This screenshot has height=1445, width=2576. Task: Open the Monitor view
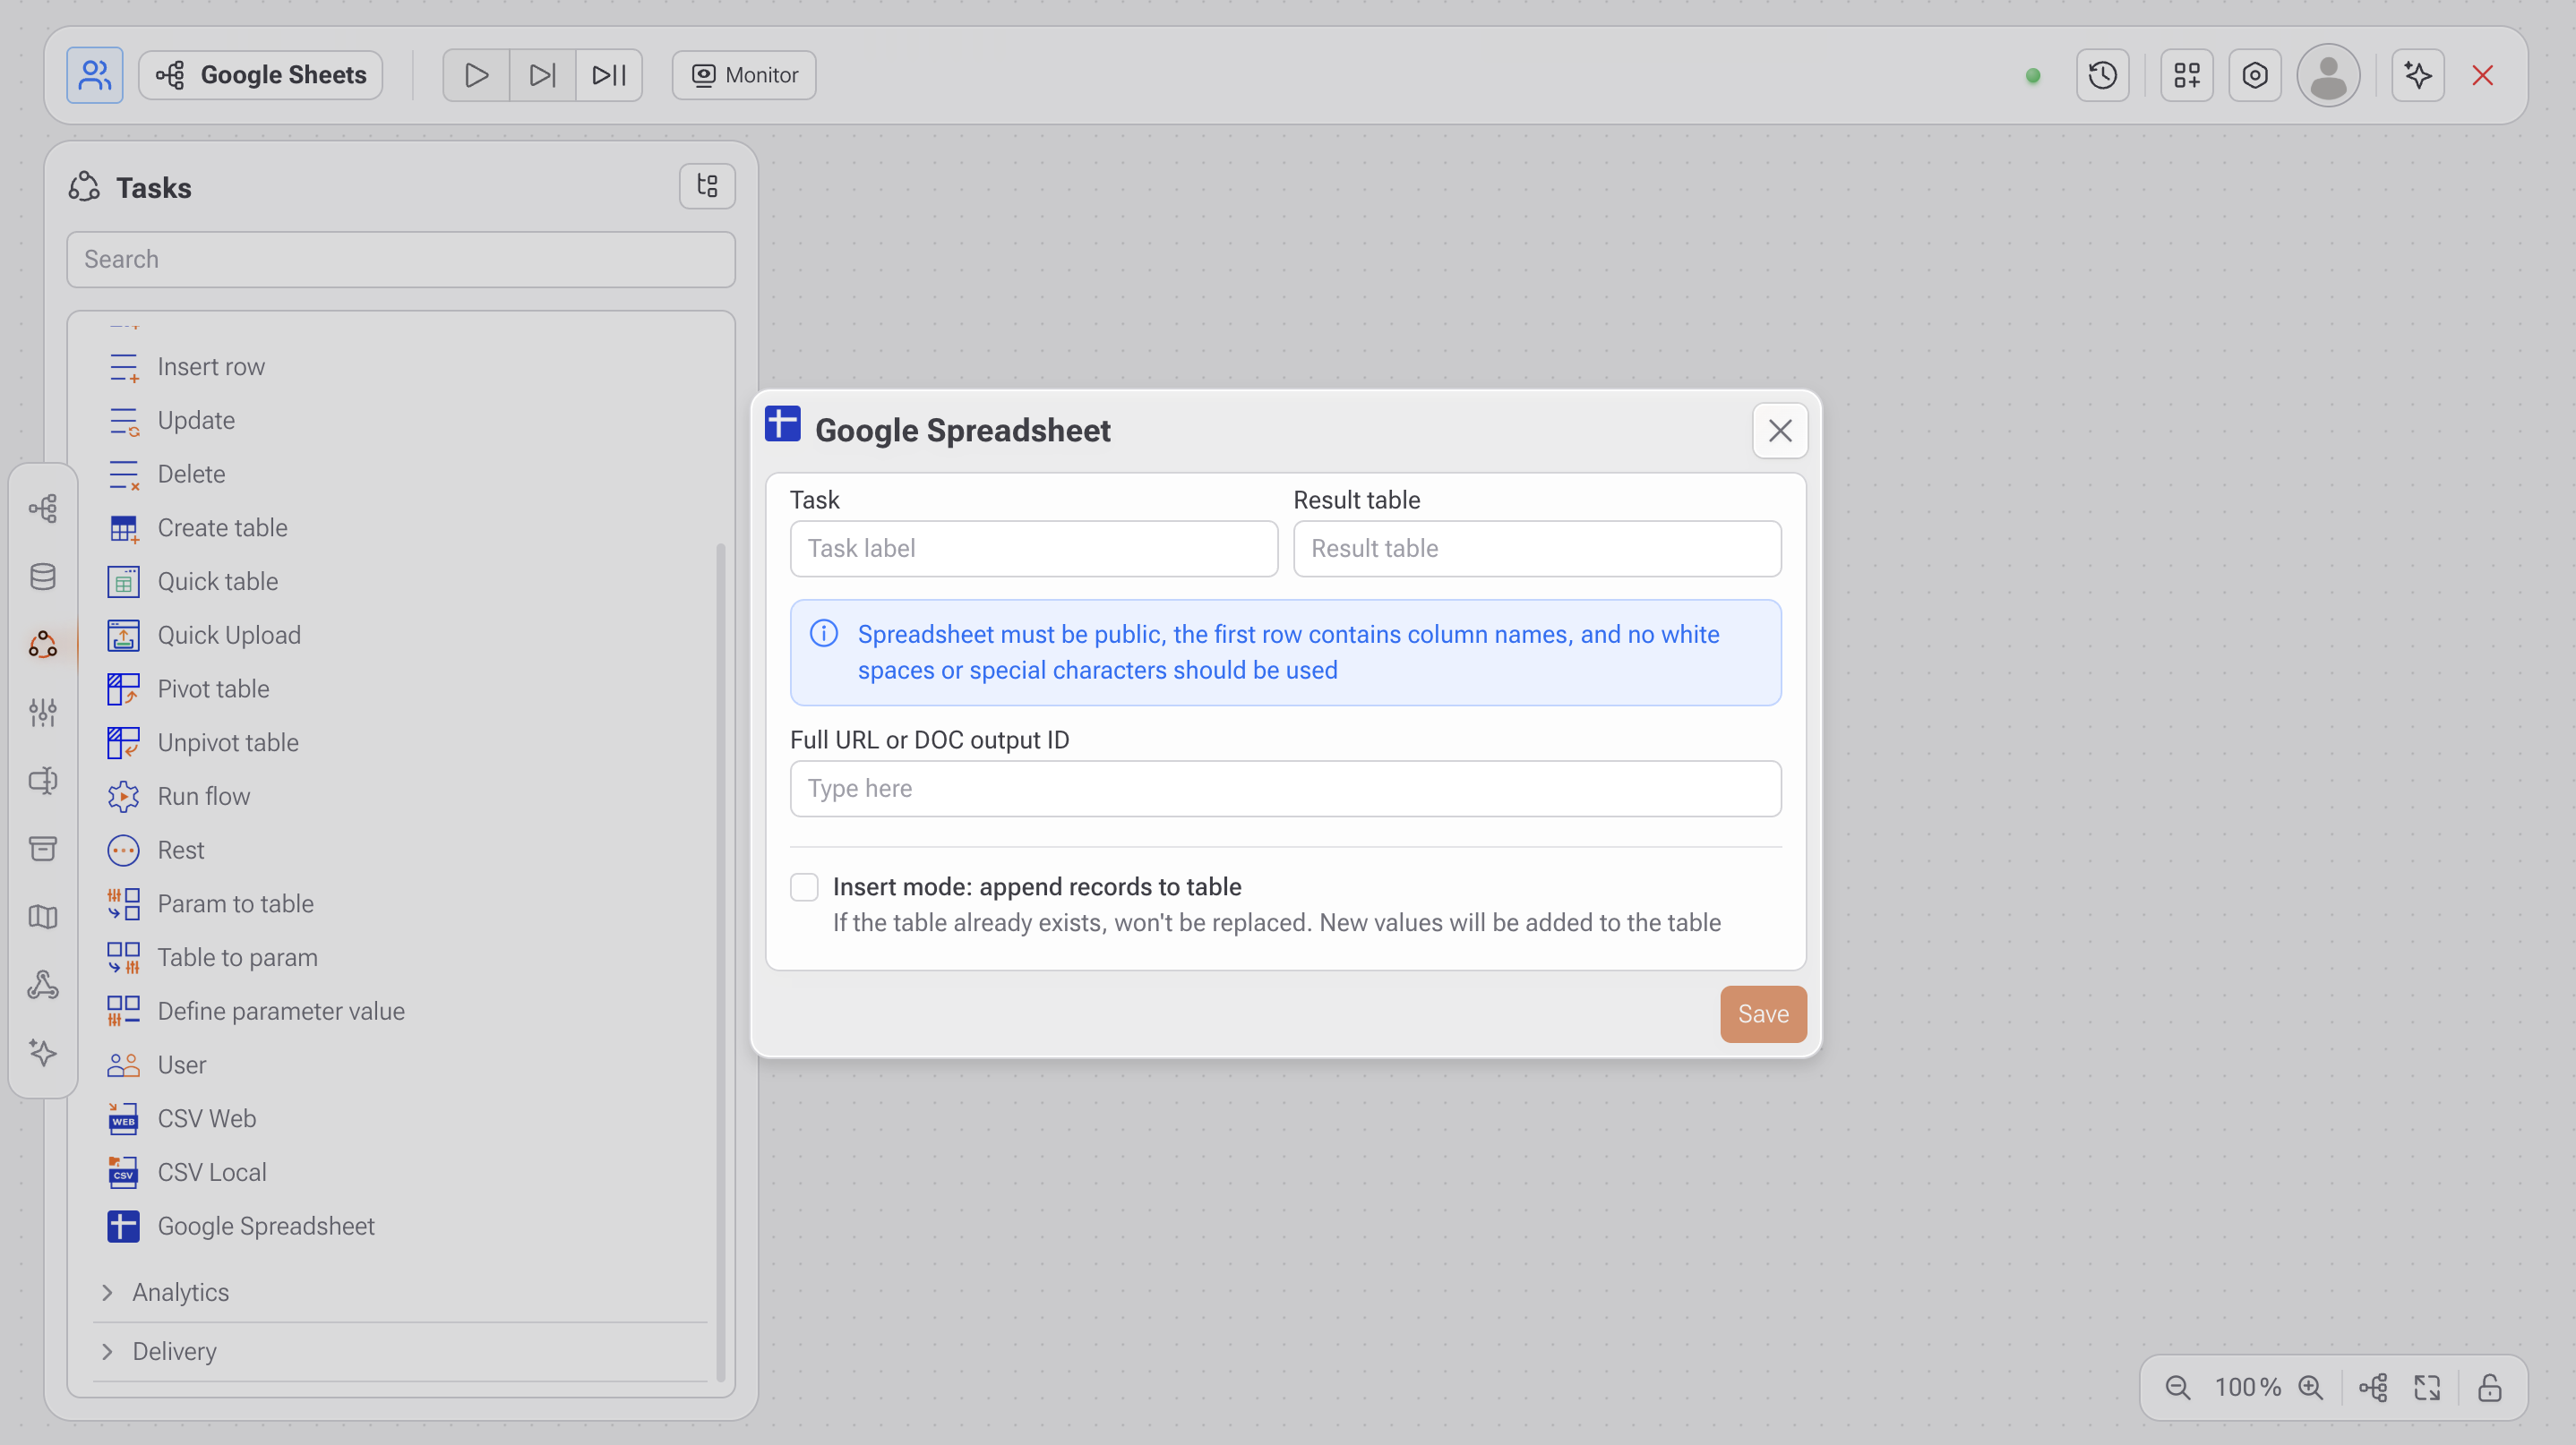(744, 75)
